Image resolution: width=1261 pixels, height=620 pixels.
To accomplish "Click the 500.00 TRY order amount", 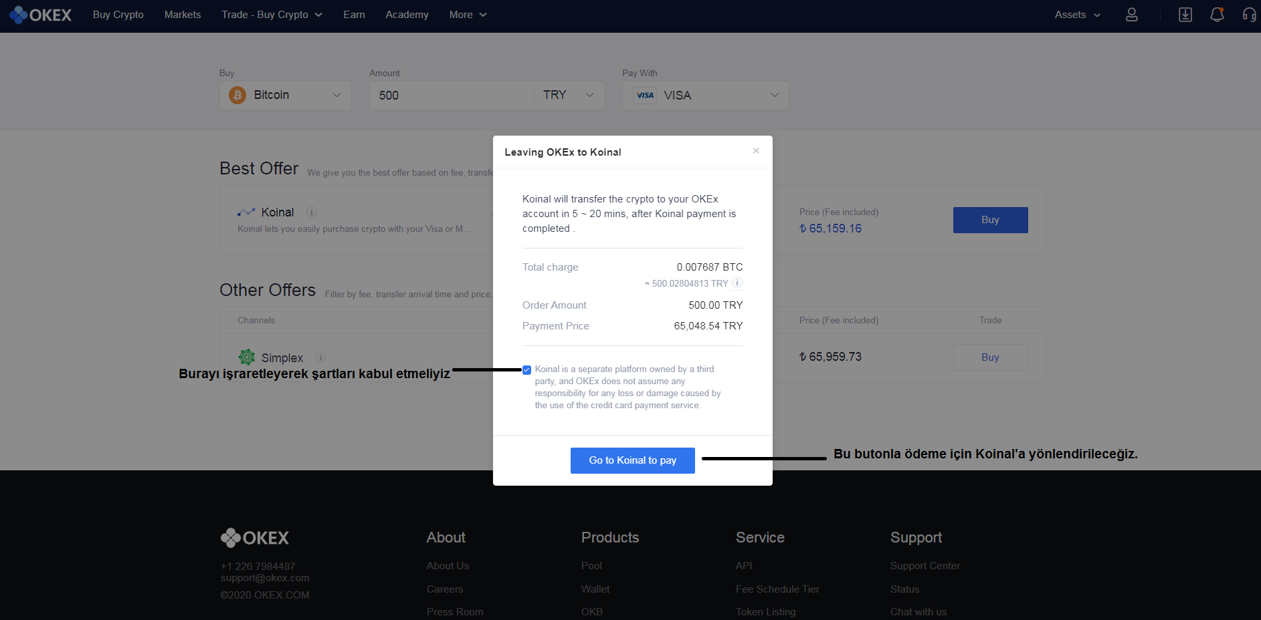I will click(x=716, y=305).
